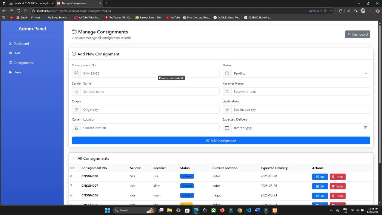Click the browser refresh icon
382x215 pixels.
tap(18, 11)
